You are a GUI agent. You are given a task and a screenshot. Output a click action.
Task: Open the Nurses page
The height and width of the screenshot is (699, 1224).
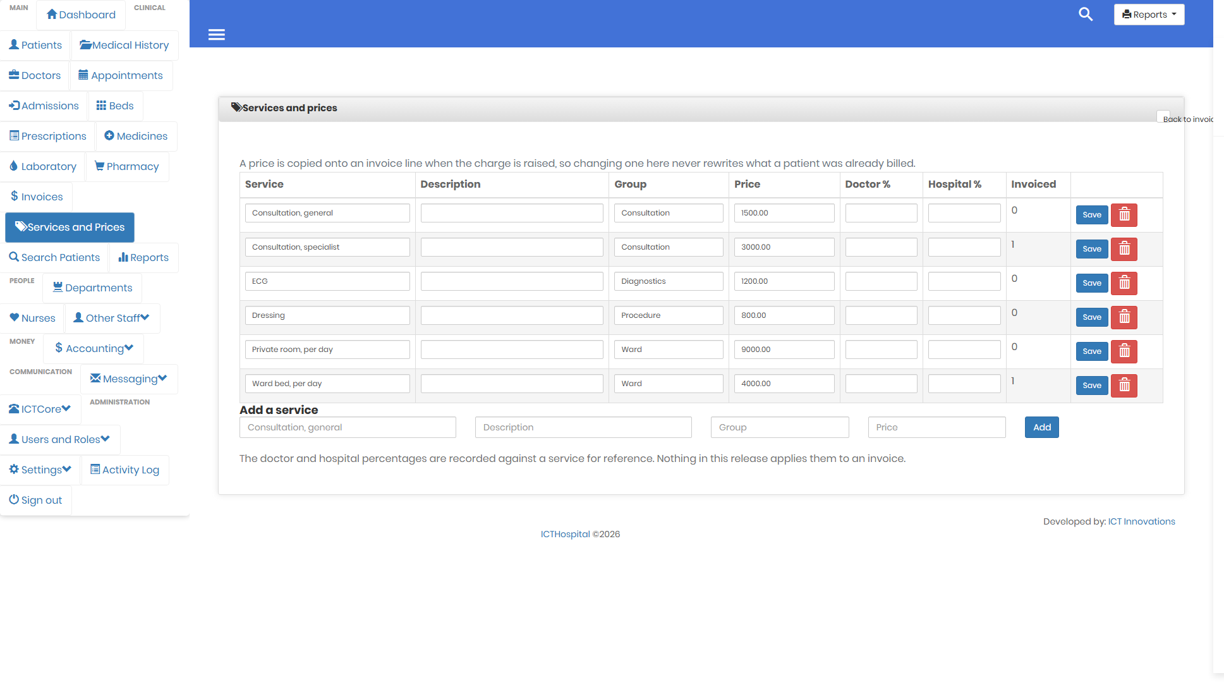pyautogui.click(x=32, y=318)
